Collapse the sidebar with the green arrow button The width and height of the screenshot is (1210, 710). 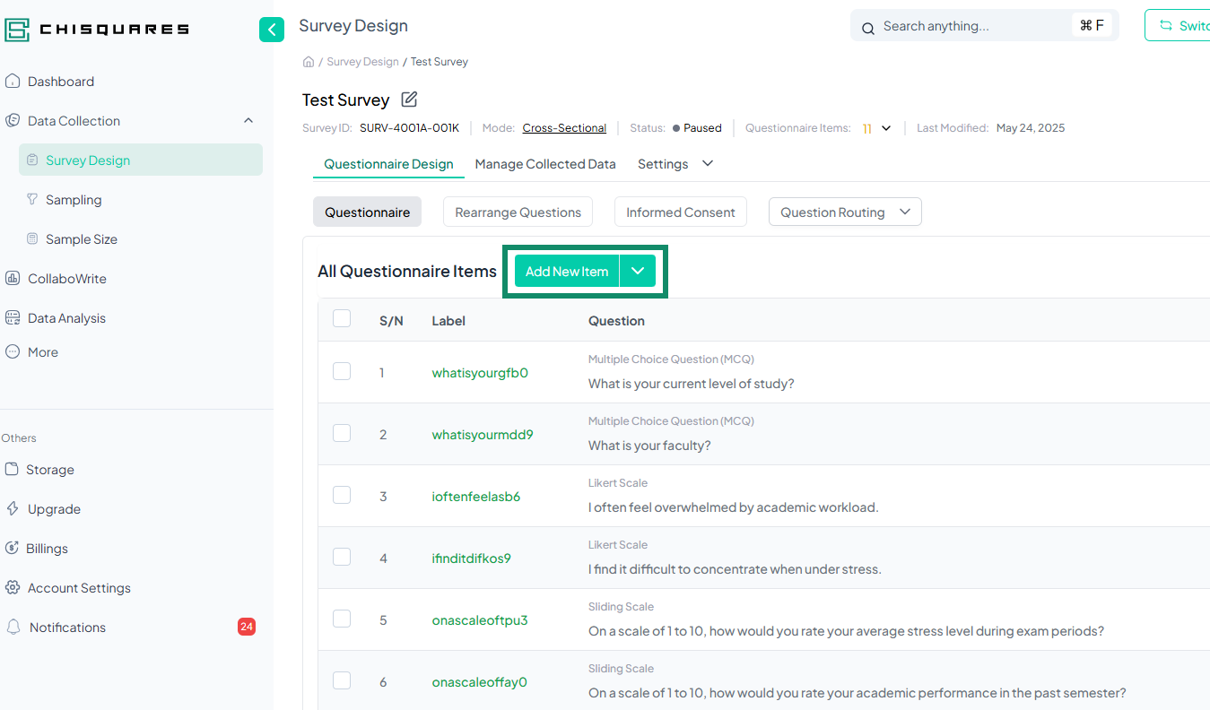pyautogui.click(x=272, y=30)
